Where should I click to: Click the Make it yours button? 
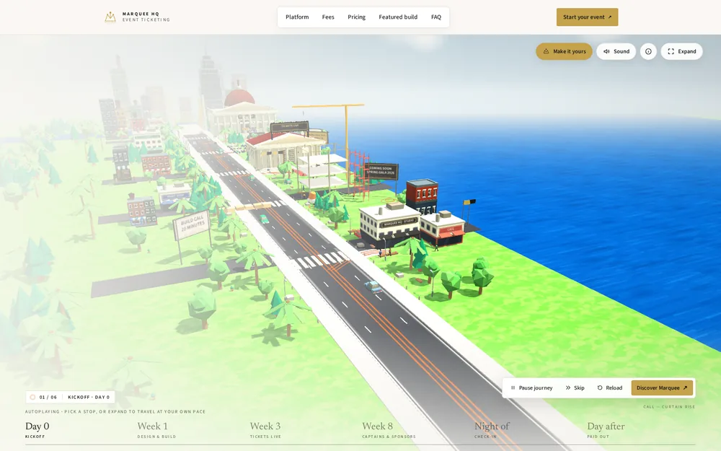[565, 51]
